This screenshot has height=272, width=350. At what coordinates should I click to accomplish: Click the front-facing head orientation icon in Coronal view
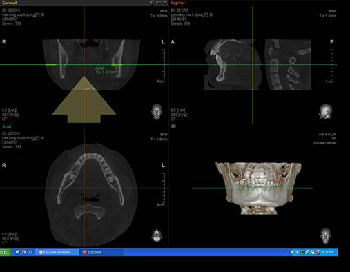click(157, 112)
